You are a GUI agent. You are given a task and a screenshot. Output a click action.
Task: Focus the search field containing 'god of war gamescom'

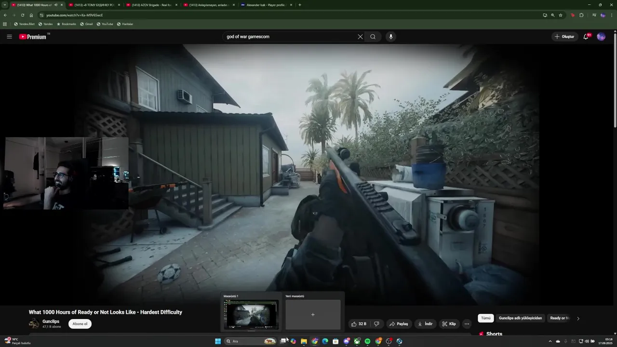tap(289, 37)
